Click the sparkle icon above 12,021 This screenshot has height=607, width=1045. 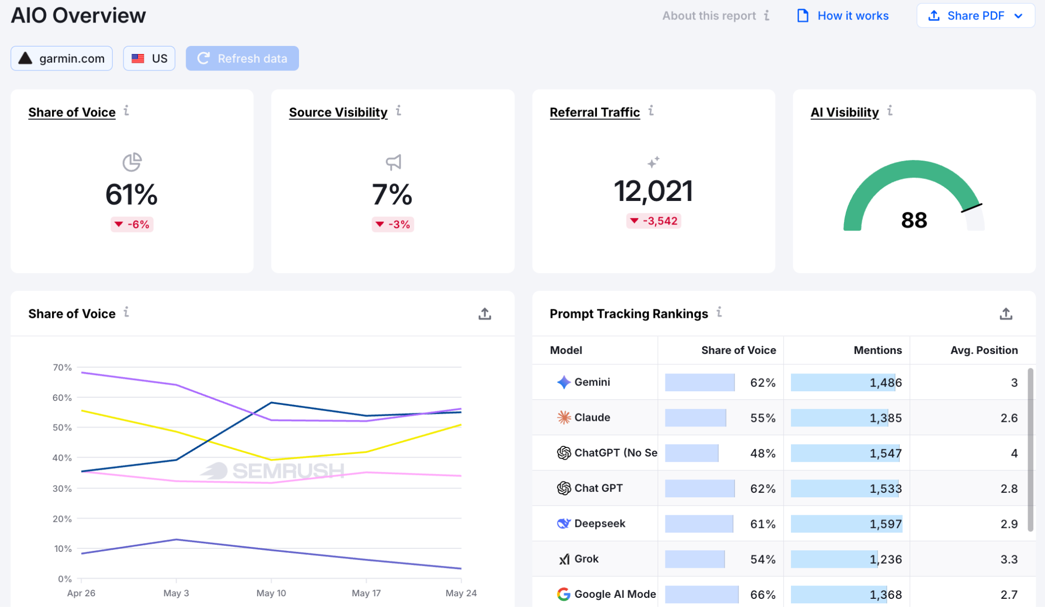click(653, 162)
